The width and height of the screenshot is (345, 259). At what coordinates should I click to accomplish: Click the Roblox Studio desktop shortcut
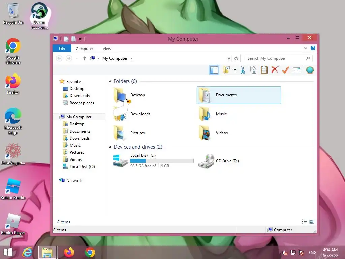(13, 189)
